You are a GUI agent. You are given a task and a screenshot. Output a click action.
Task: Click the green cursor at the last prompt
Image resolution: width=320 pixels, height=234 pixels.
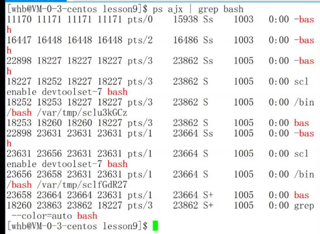(x=155, y=226)
